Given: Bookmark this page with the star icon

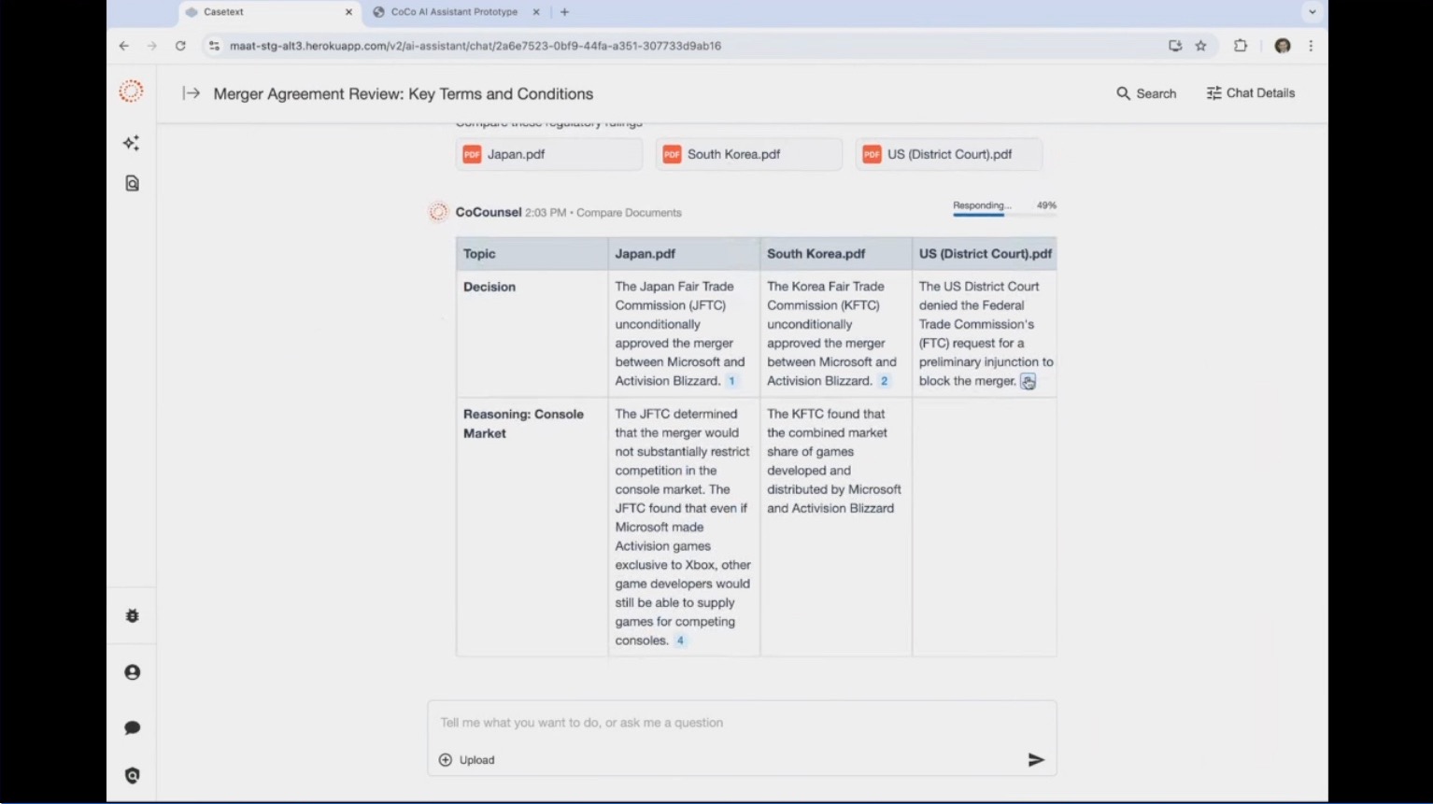Looking at the screenshot, I should [x=1201, y=46].
